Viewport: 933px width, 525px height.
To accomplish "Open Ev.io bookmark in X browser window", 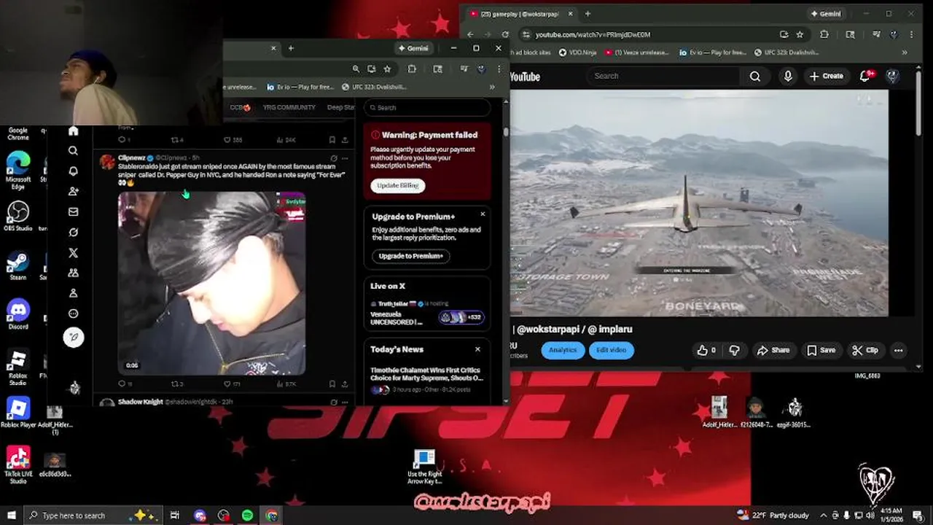I will (x=300, y=87).
